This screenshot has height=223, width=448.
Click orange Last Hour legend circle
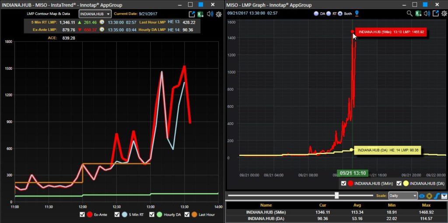(194, 214)
